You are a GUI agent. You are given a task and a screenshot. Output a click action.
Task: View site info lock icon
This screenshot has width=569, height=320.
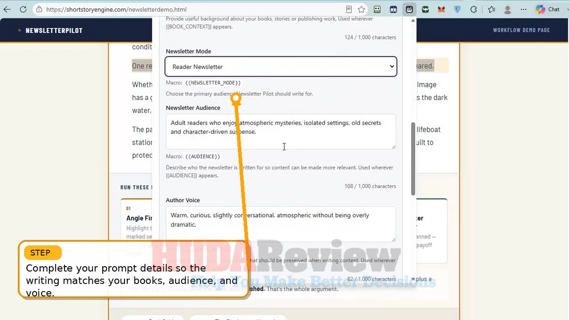pos(39,9)
